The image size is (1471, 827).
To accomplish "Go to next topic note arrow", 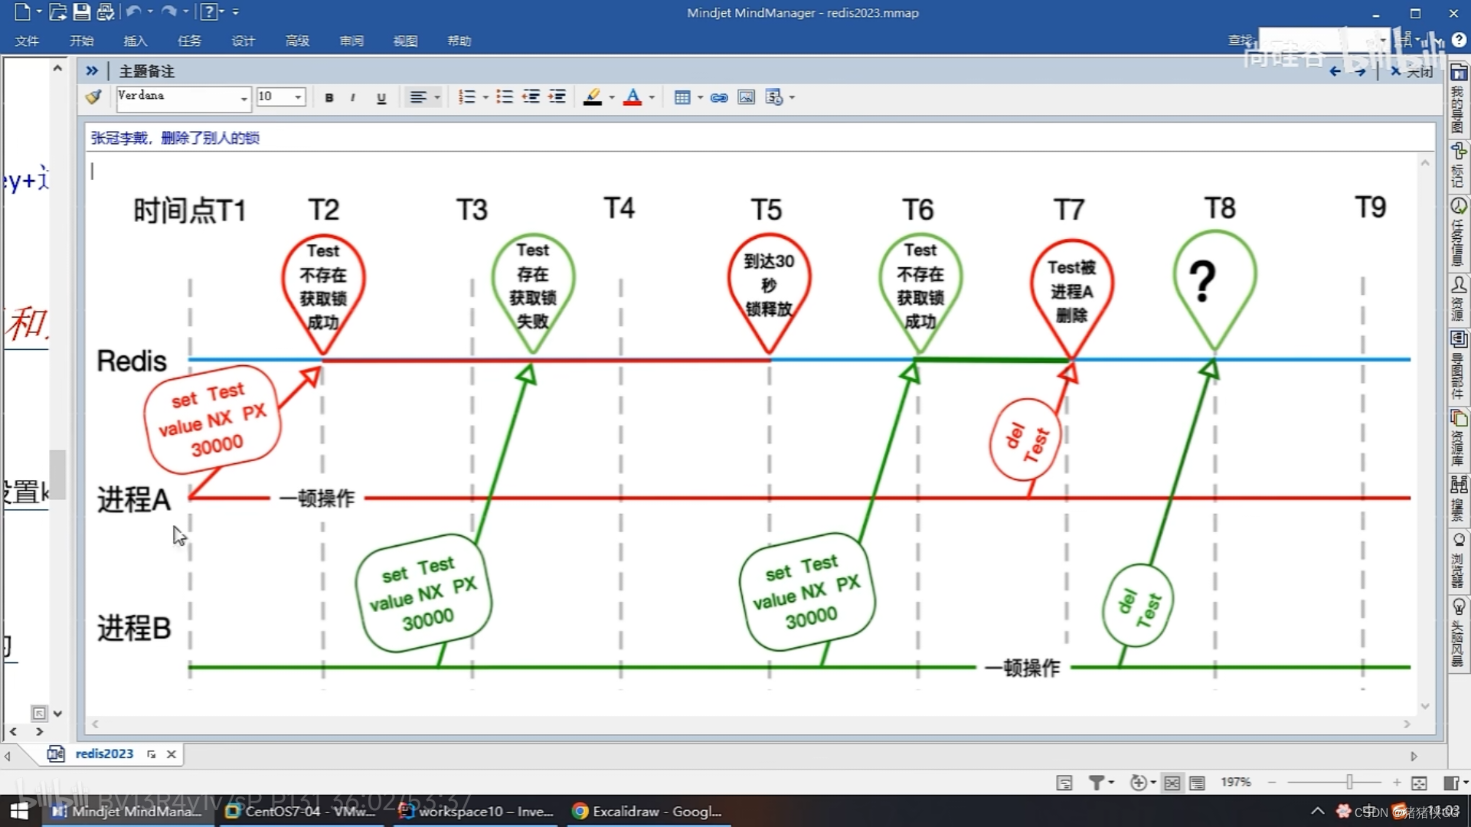I will 1360,71.
